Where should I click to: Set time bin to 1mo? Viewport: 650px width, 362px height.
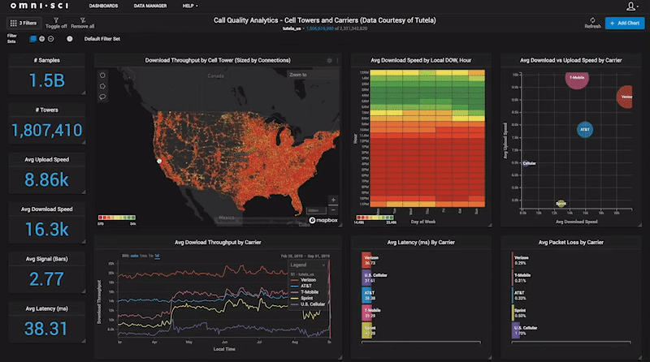(x=144, y=256)
